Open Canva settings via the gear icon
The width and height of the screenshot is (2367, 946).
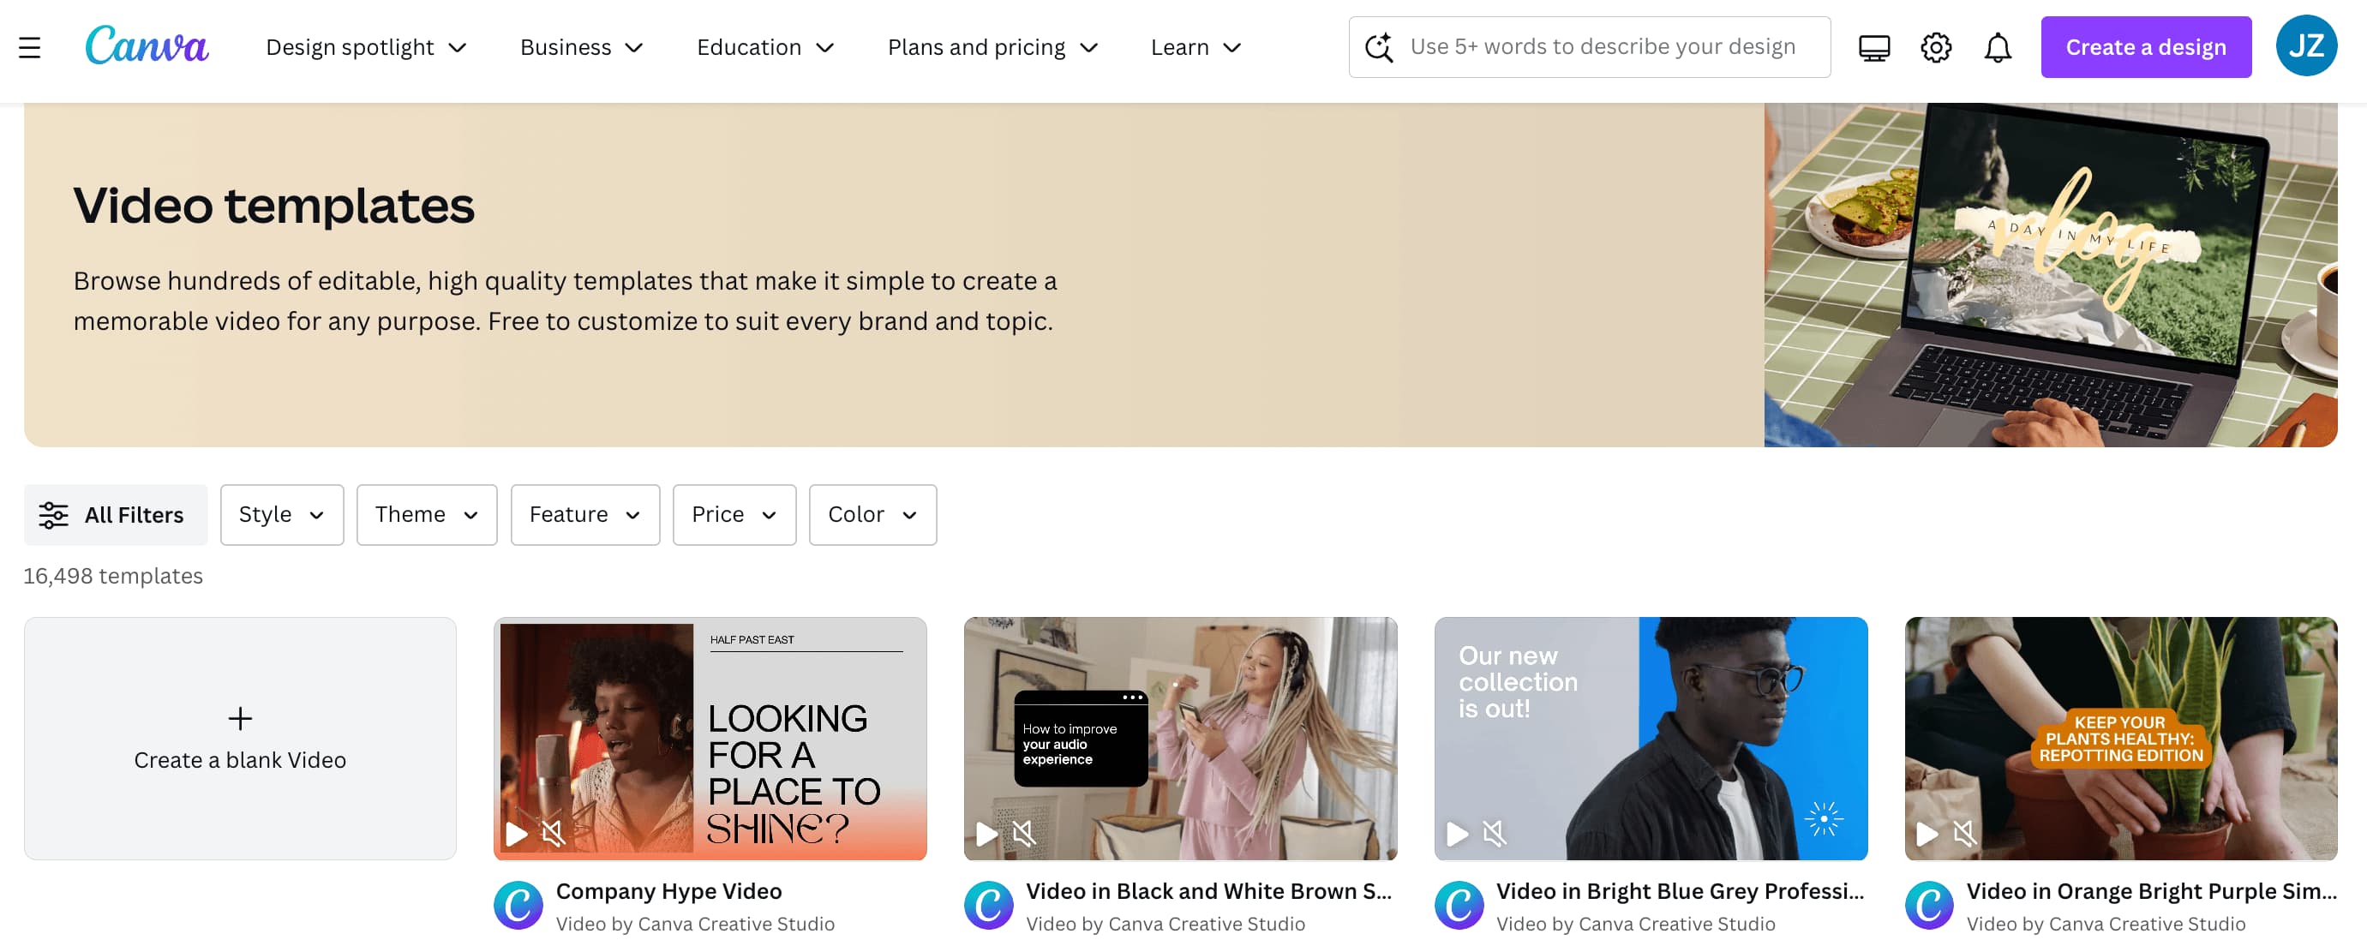pos(1936,47)
